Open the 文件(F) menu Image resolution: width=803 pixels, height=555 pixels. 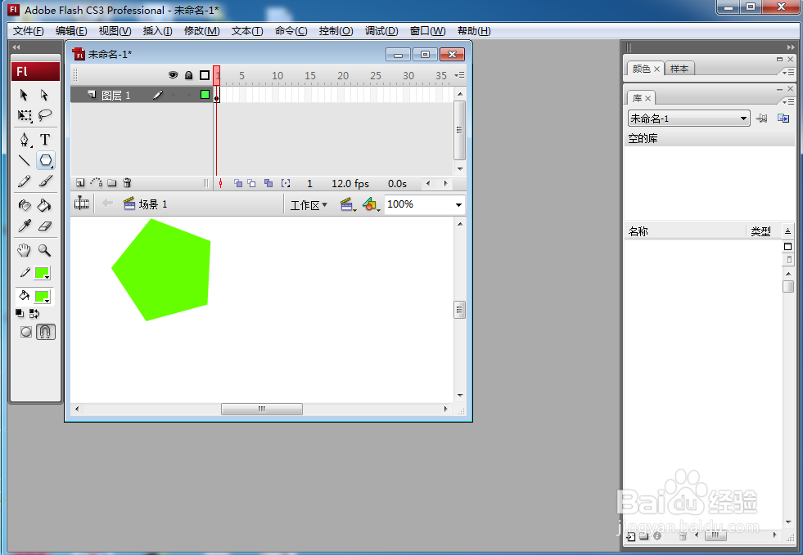point(28,31)
